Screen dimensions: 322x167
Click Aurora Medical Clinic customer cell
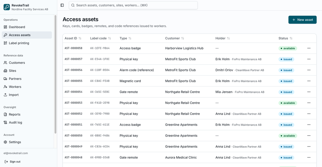point(181,157)
